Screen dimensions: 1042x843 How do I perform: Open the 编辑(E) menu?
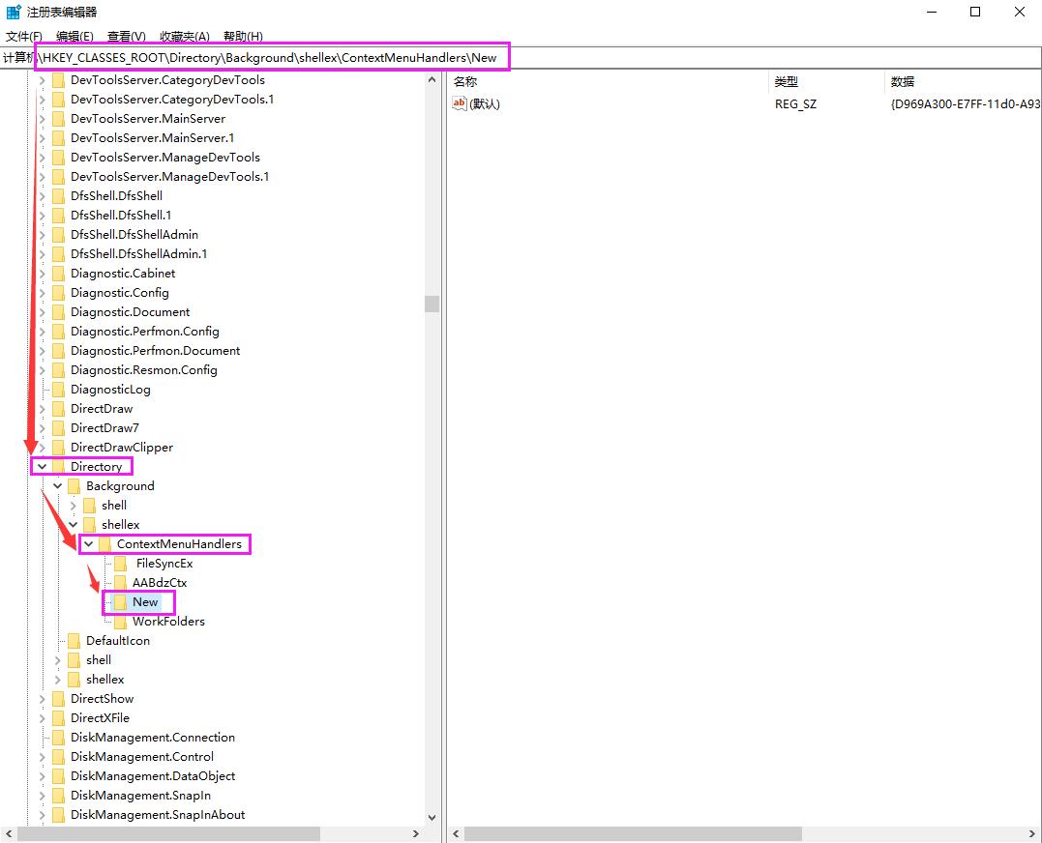point(74,37)
